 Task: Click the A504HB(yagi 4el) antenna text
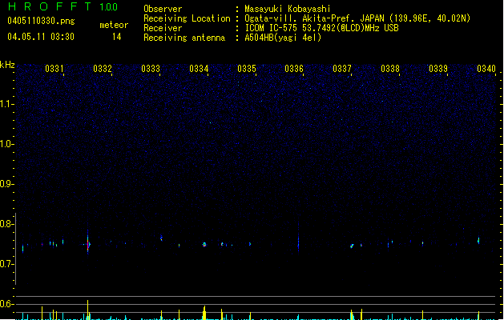[x=283, y=38]
